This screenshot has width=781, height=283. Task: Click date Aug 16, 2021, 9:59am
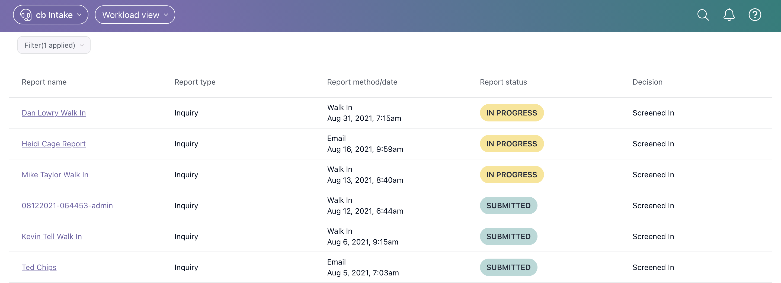(x=365, y=149)
